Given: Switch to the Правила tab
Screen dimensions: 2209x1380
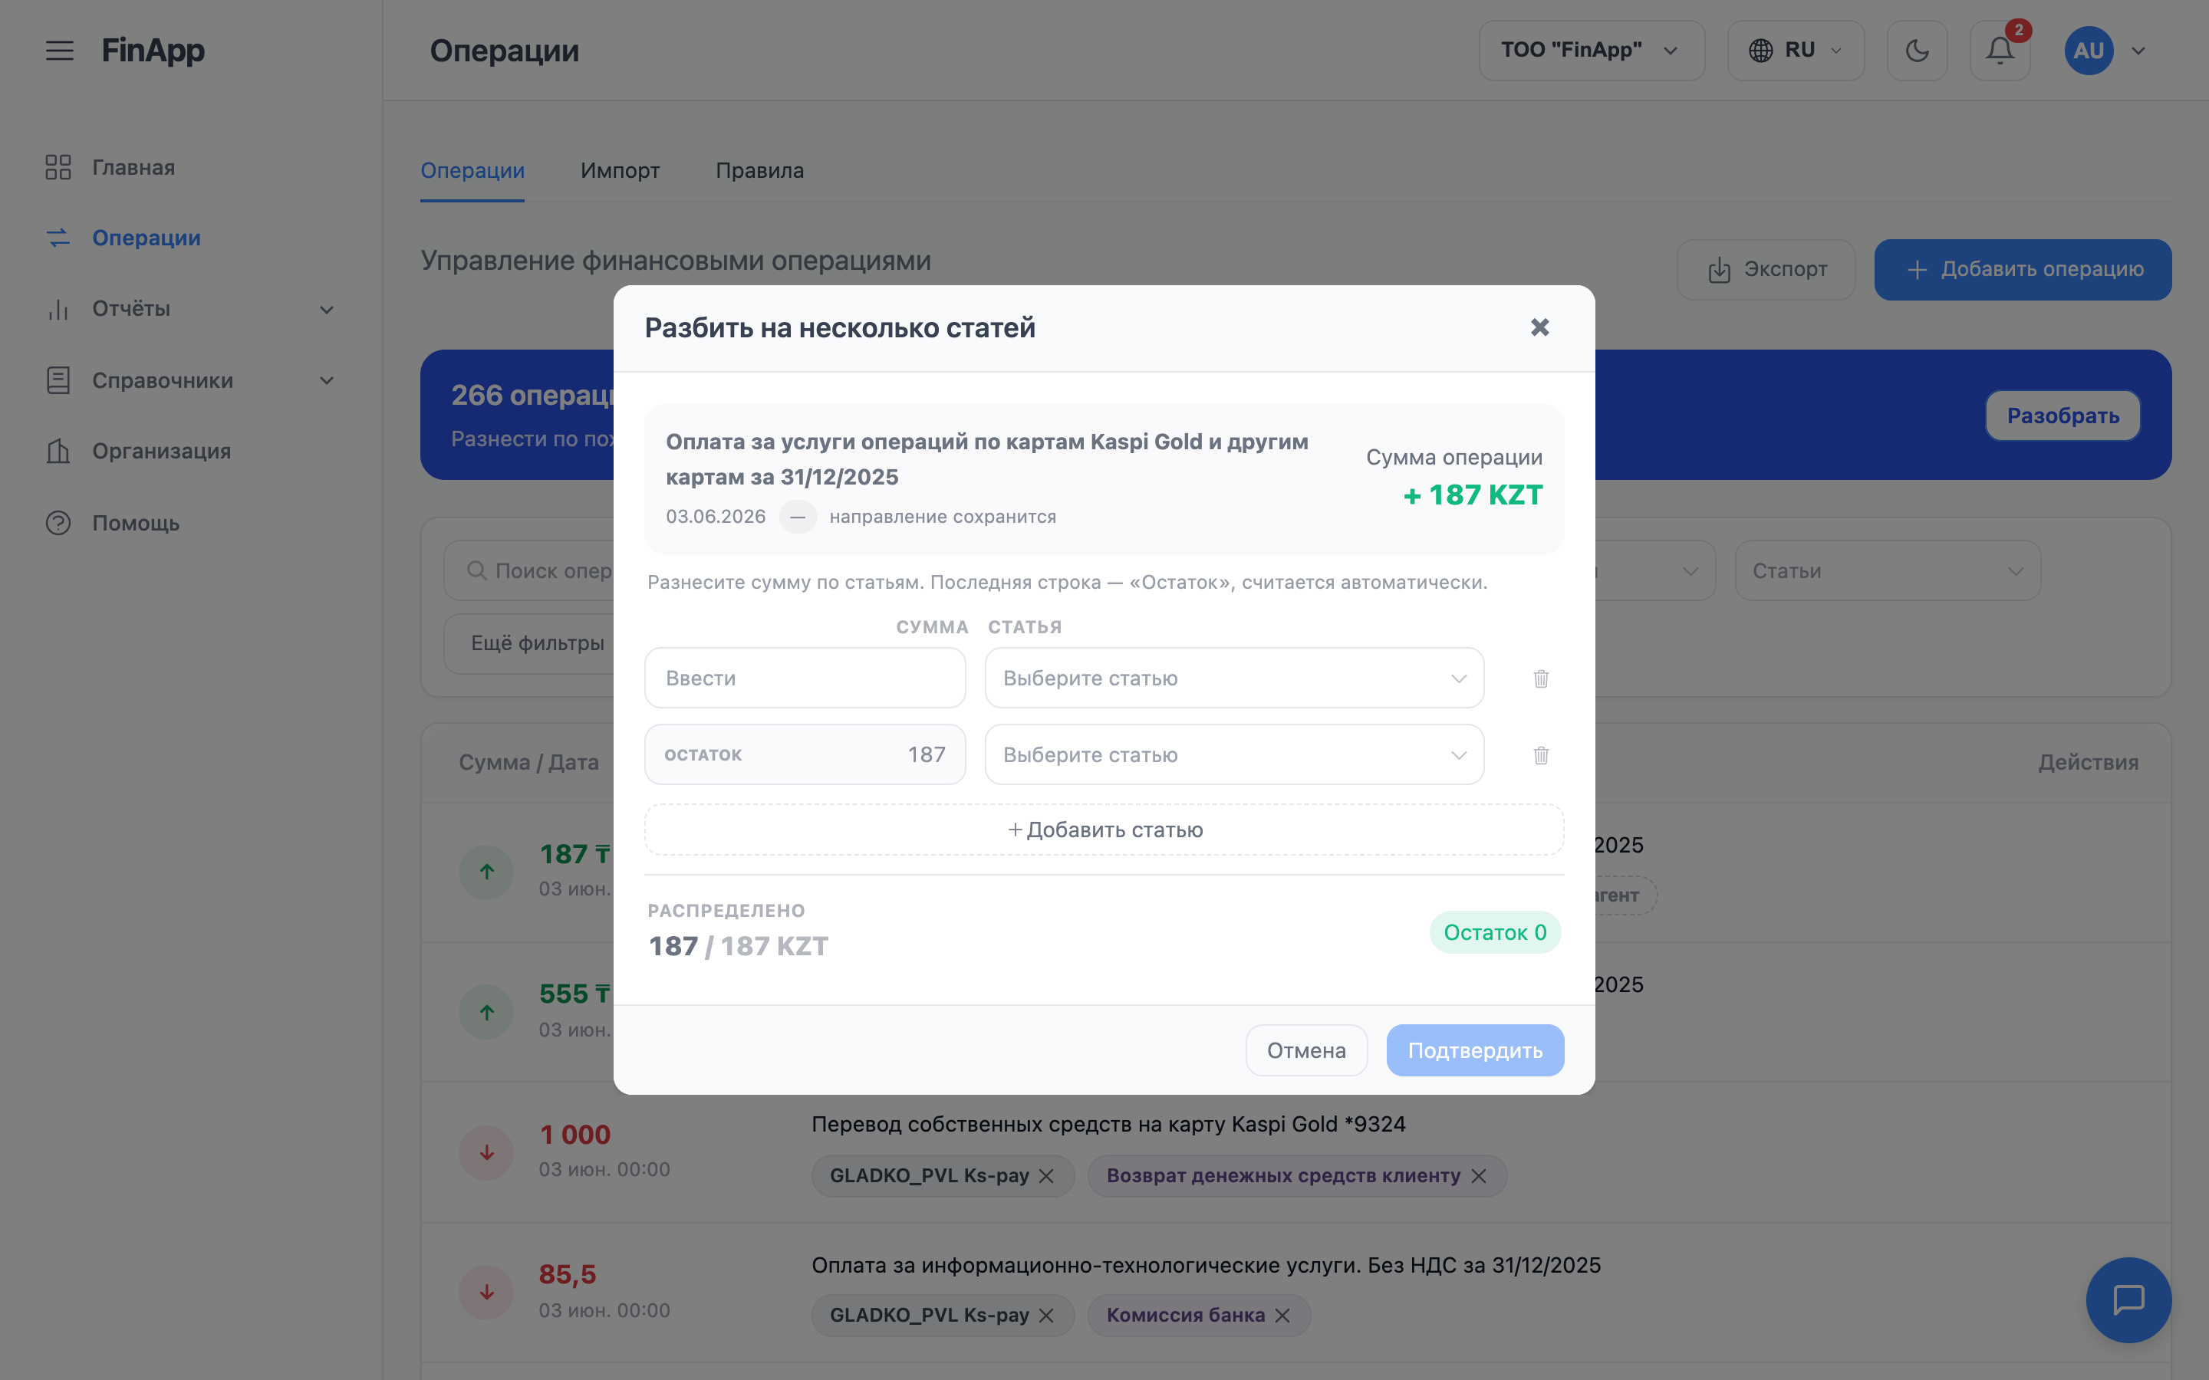Looking at the screenshot, I should click(759, 171).
